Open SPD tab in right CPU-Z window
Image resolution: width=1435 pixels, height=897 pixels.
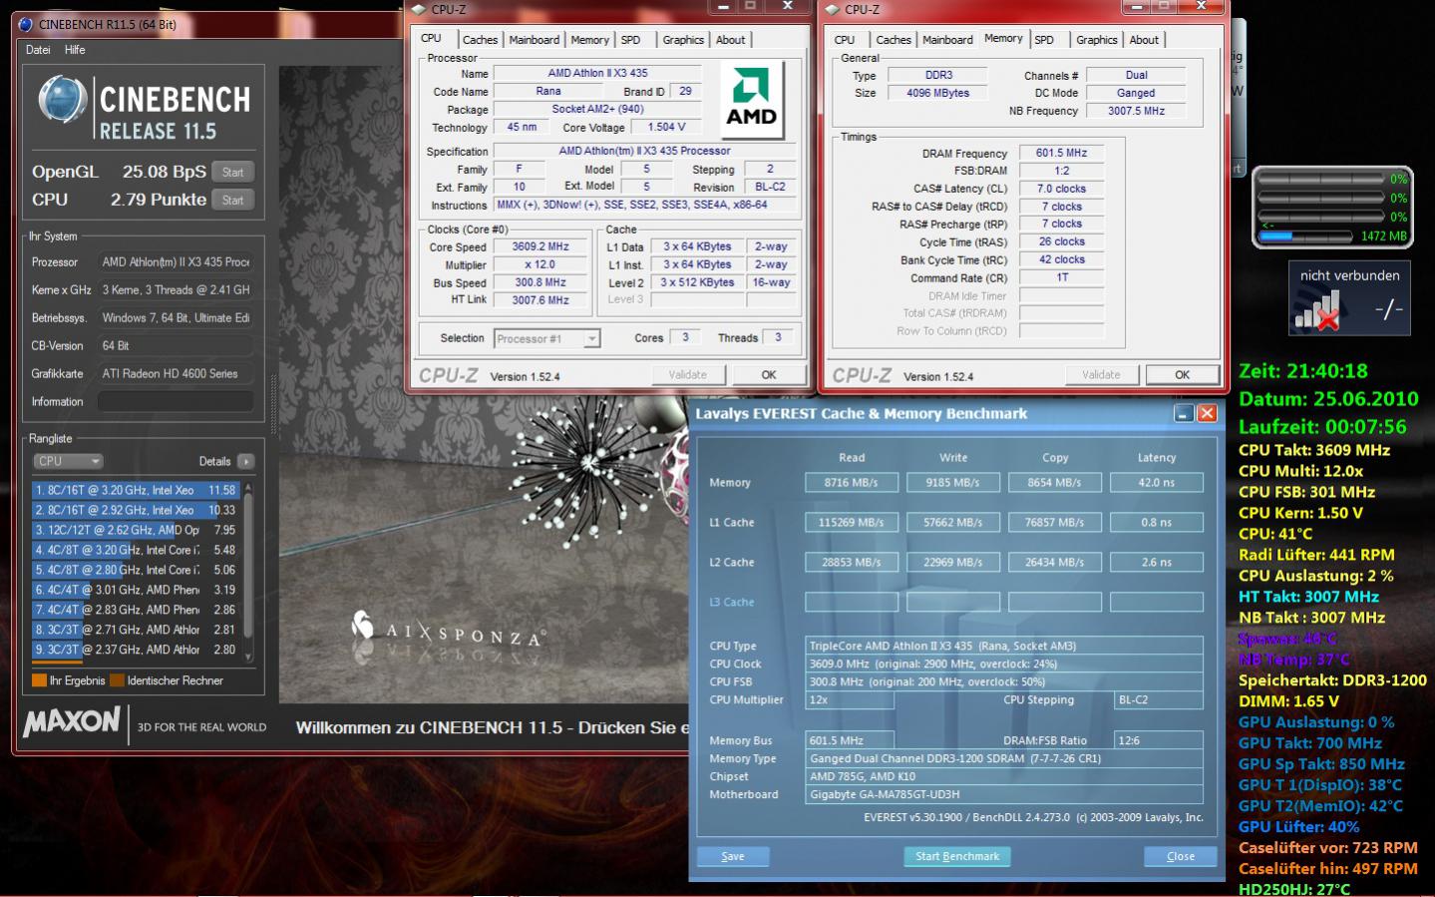1044,40
